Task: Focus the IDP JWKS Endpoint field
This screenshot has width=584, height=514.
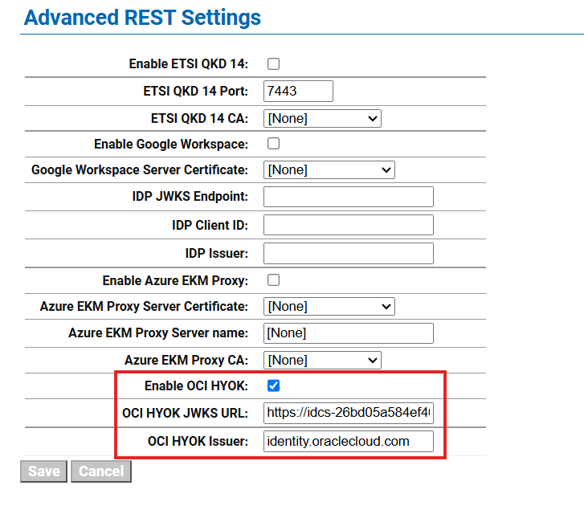Action: 349,197
